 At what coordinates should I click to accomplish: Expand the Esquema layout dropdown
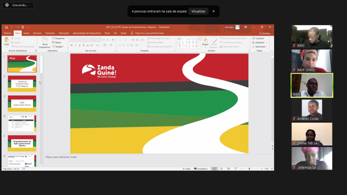coord(58,38)
